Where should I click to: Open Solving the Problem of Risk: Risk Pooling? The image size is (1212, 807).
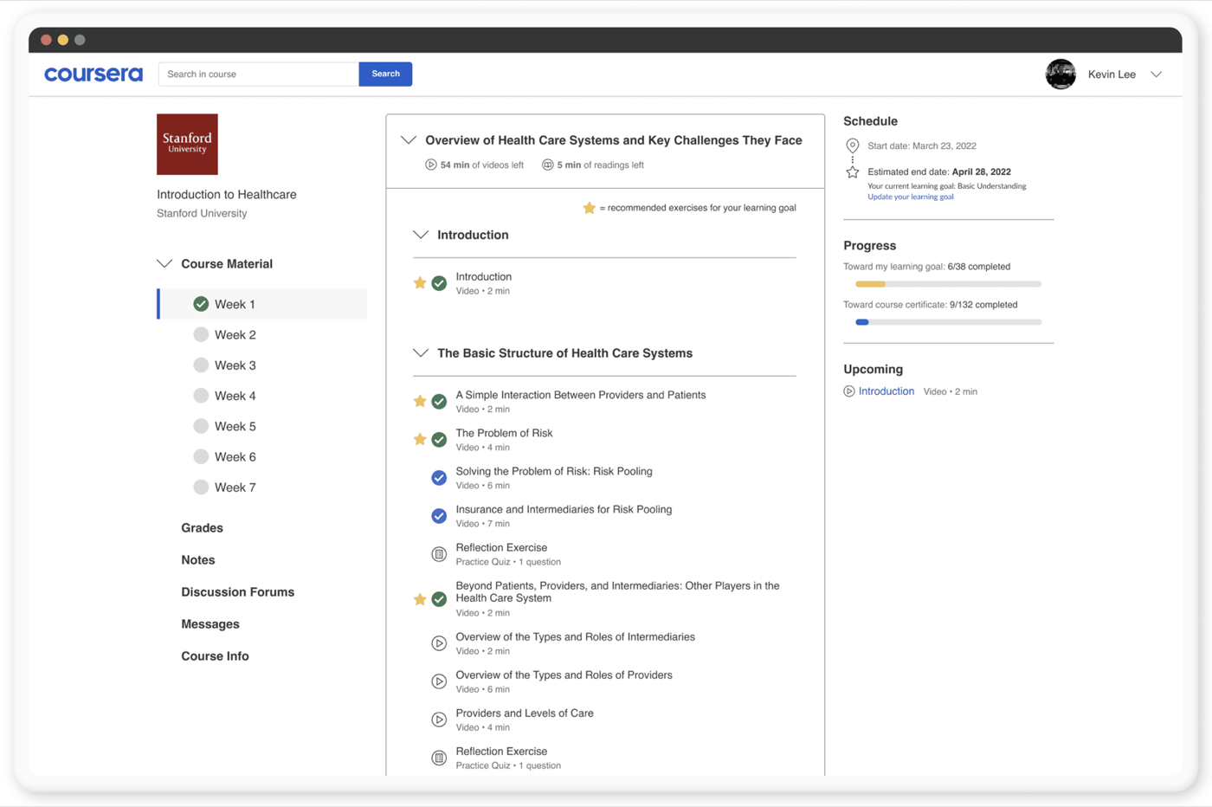click(x=554, y=471)
